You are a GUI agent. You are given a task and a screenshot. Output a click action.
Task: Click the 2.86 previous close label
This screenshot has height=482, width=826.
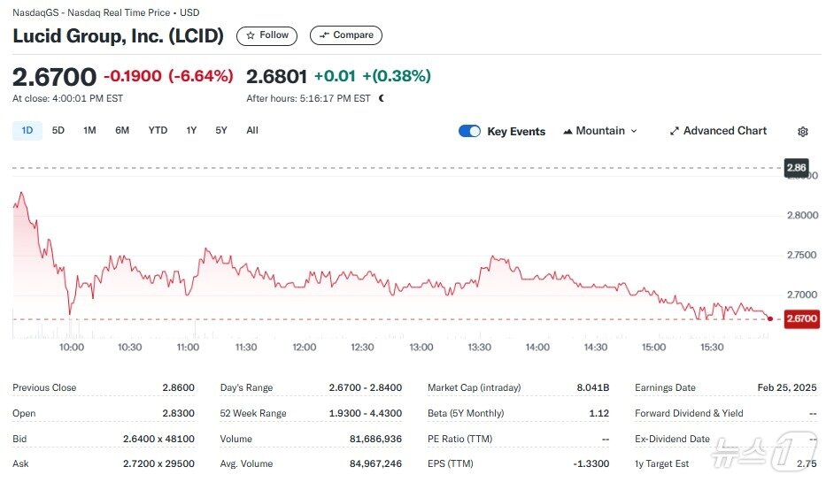click(797, 167)
